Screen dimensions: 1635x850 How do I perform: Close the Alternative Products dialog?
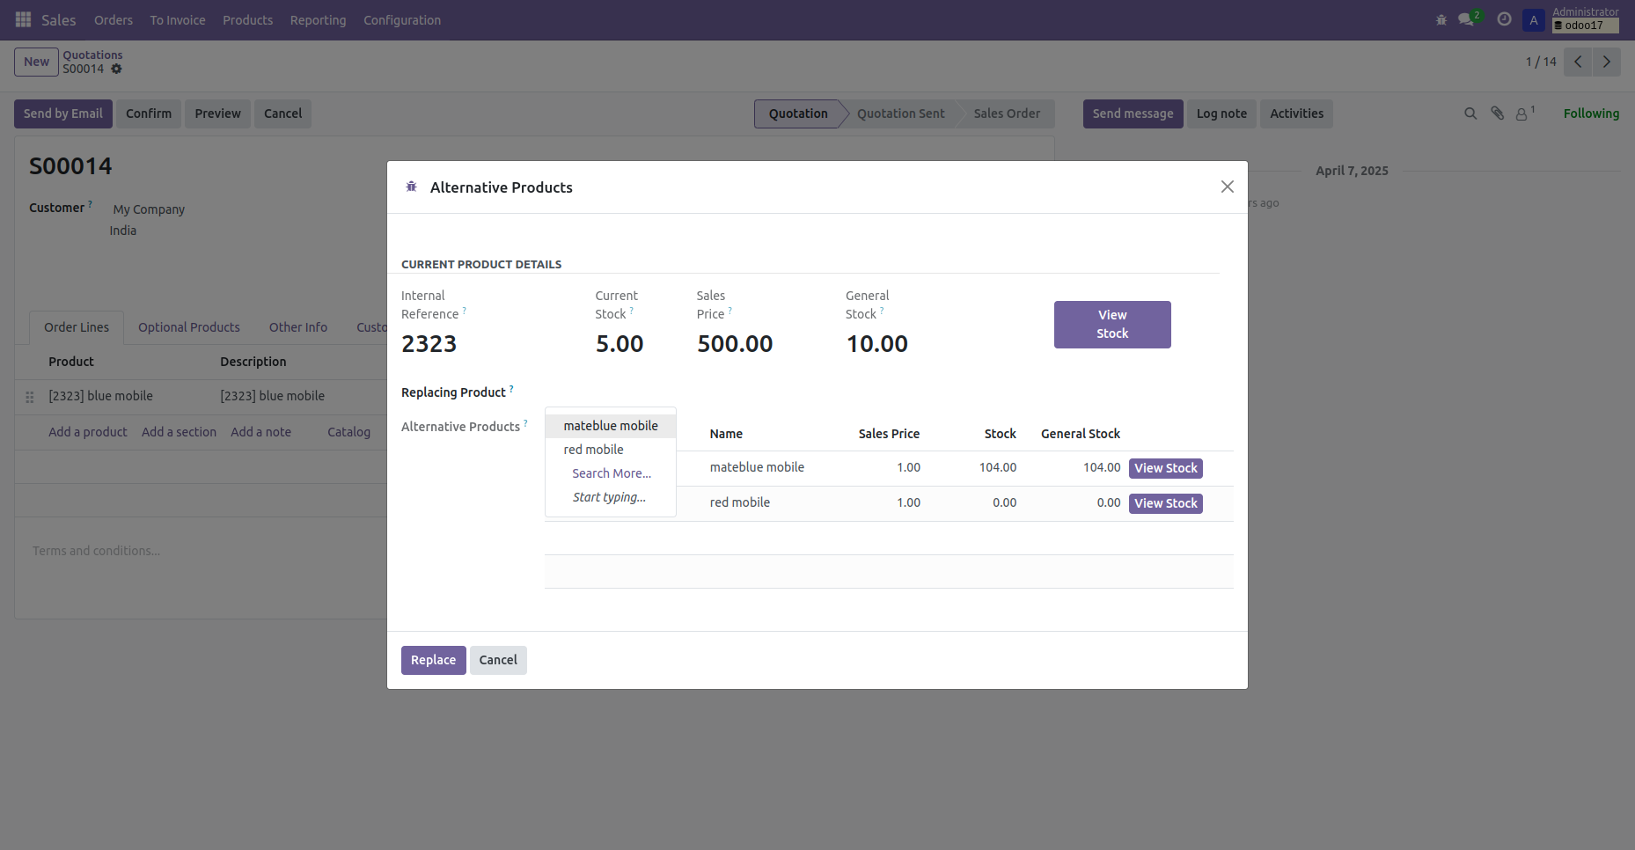[x=1227, y=187]
